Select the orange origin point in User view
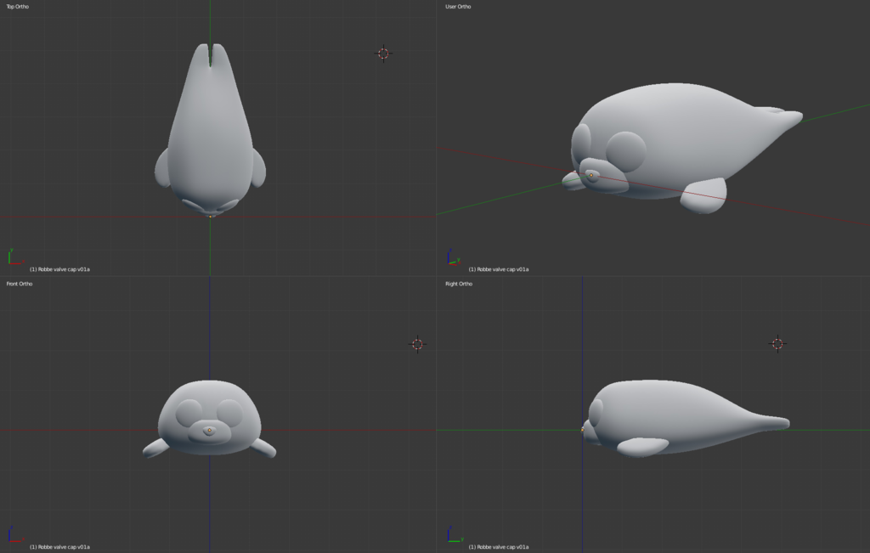Image resolution: width=870 pixels, height=553 pixels. point(591,175)
